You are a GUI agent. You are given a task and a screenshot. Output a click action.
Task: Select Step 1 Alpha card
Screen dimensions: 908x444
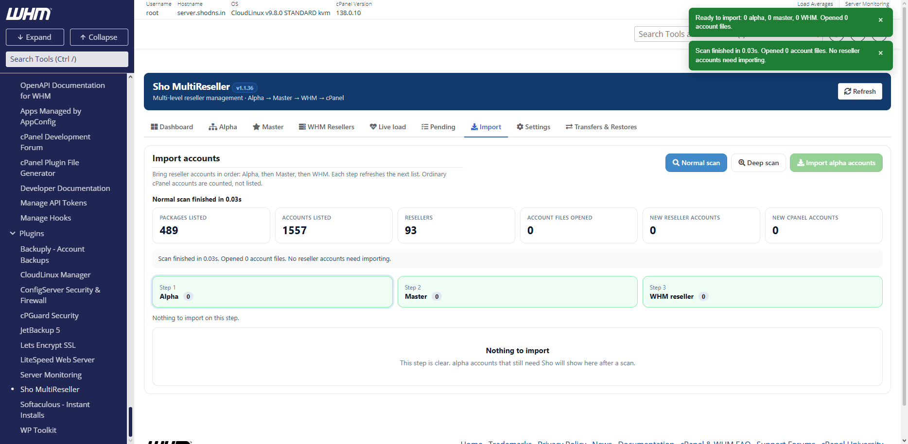tap(272, 291)
